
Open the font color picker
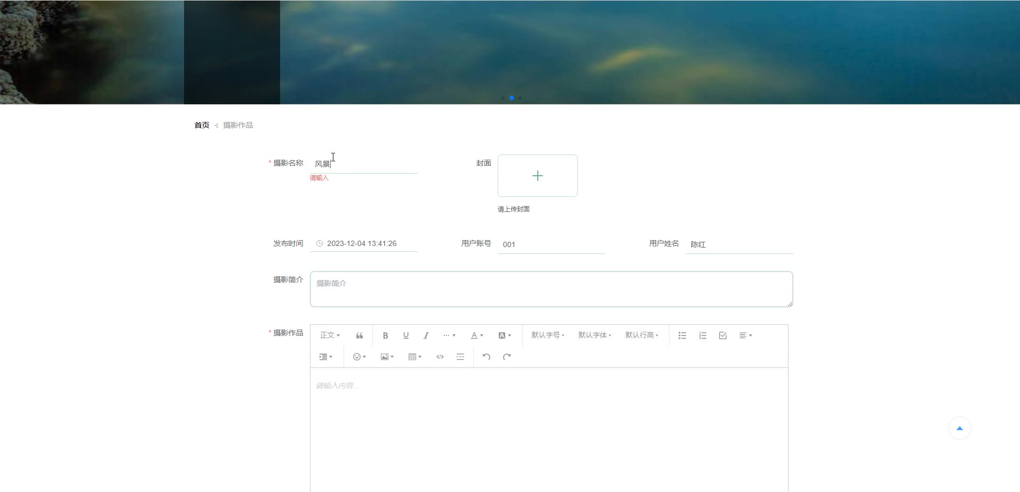(477, 335)
